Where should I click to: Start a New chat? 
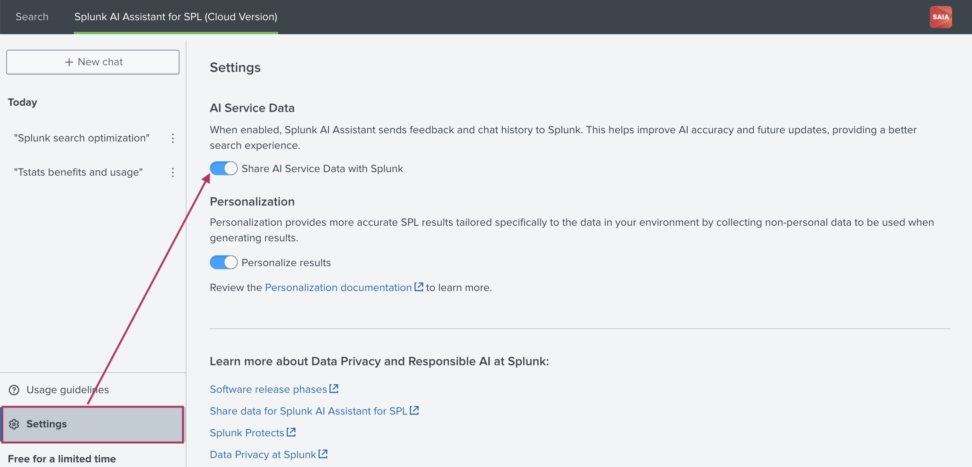click(x=93, y=62)
